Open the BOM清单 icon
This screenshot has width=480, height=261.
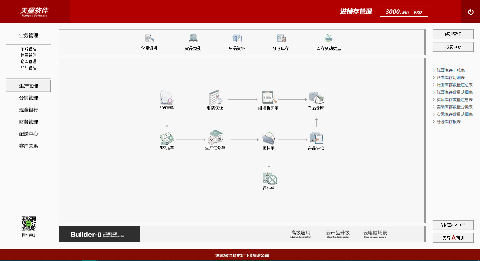coord(167,97)
